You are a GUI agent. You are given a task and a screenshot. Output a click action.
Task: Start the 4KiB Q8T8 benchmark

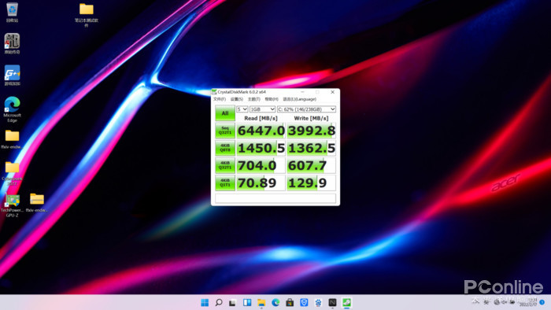(x=225, y=148)
